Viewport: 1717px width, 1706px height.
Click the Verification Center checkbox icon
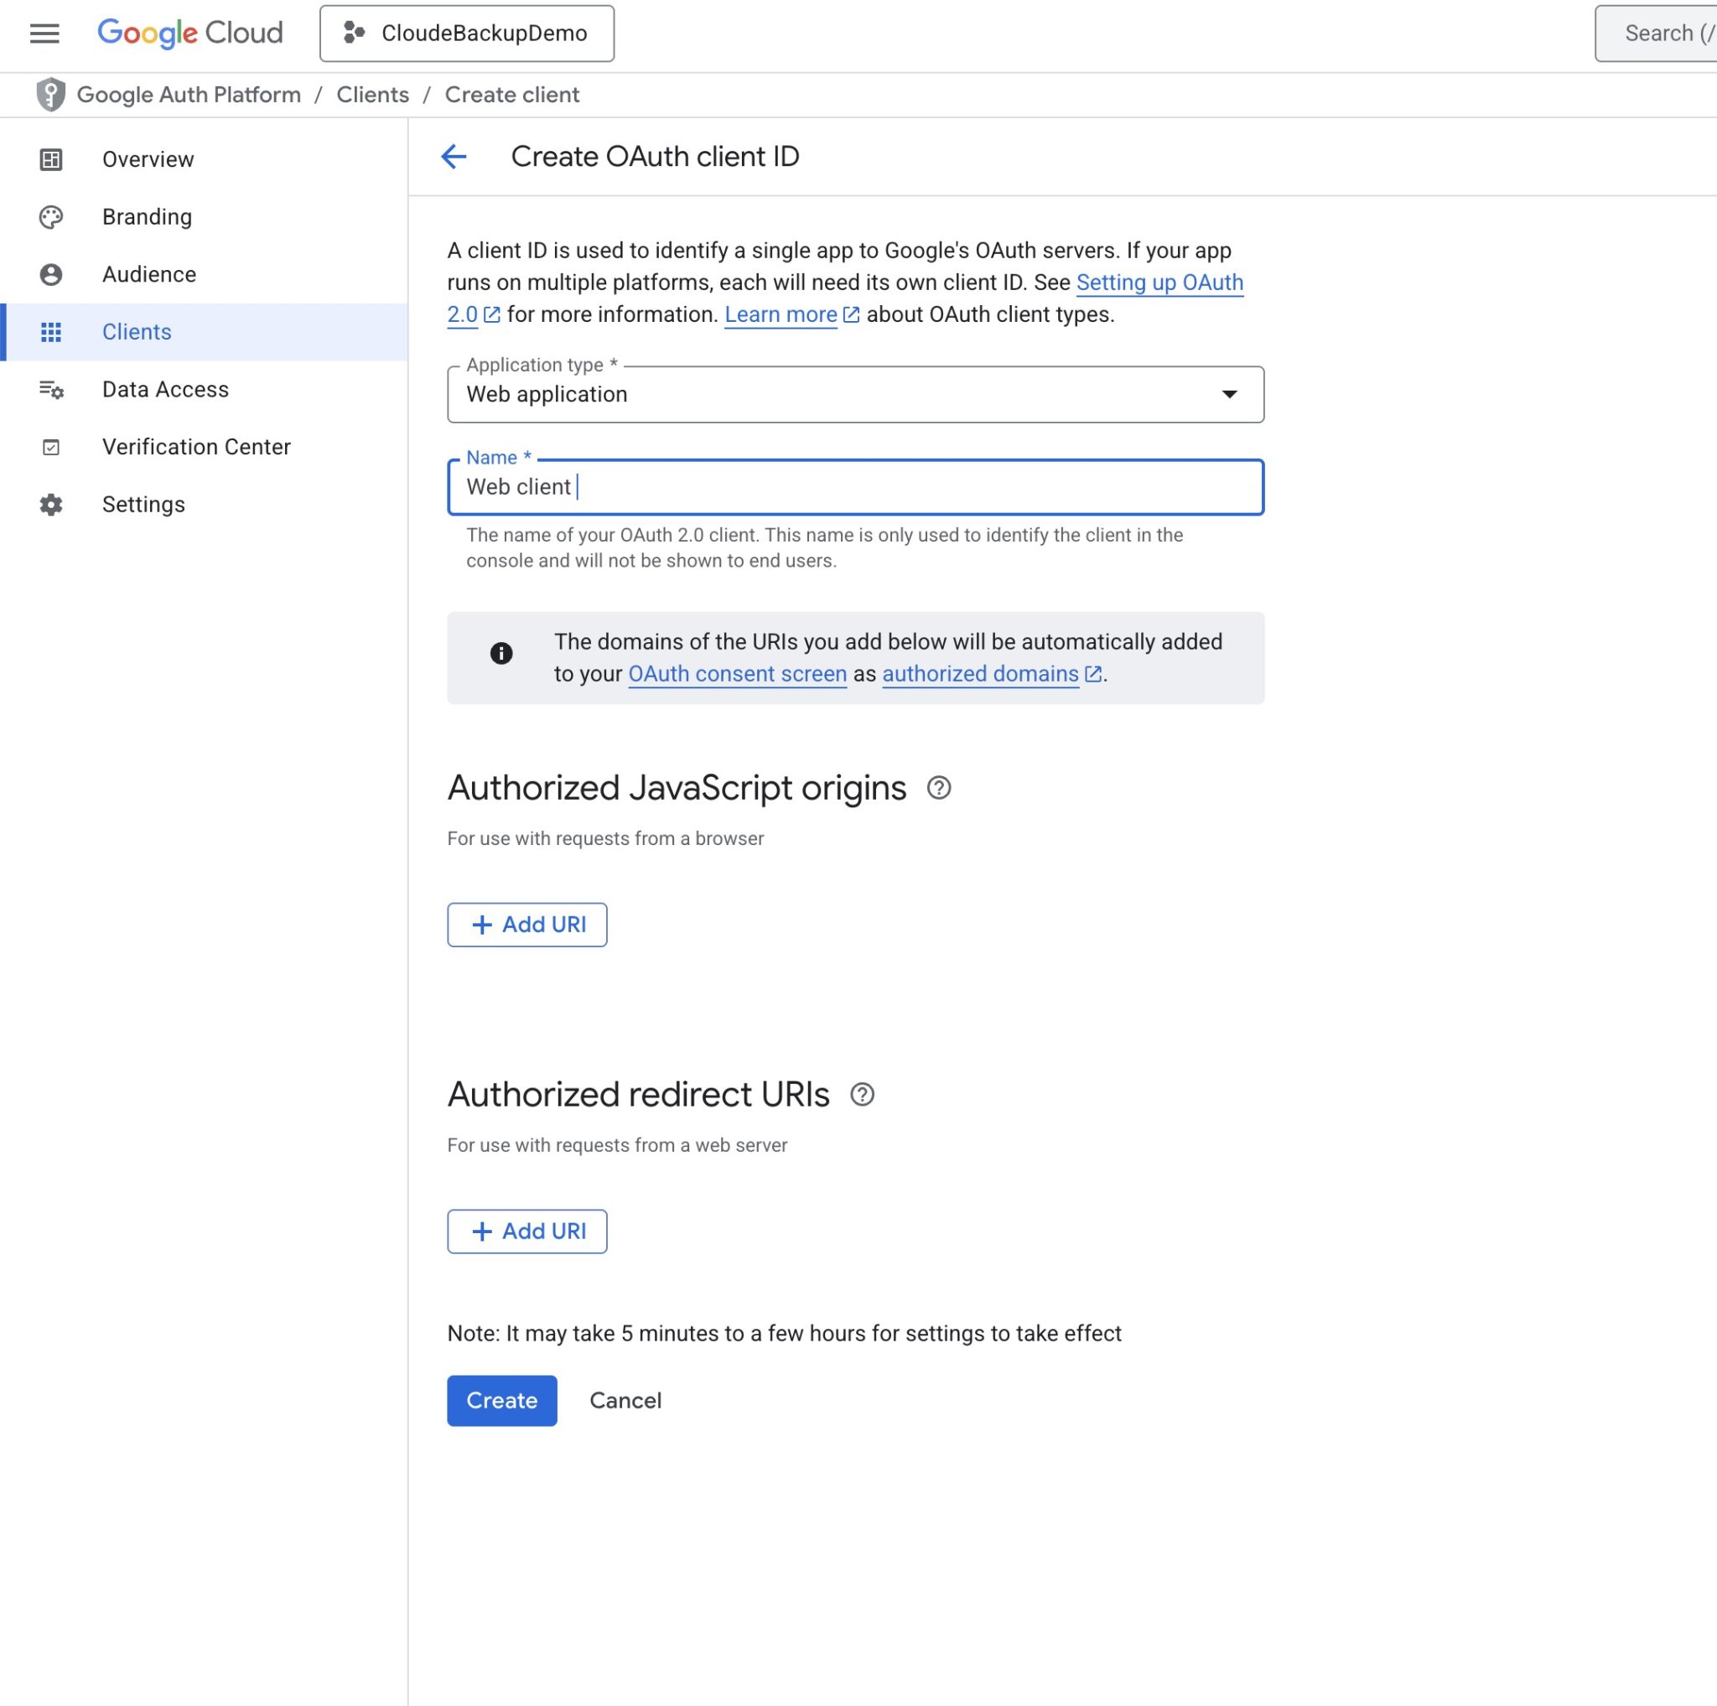(x=50, y=447)
